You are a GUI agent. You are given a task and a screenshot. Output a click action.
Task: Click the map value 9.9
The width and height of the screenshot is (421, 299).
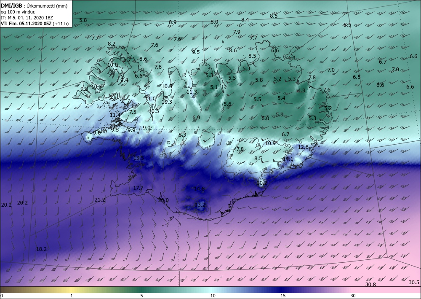131,130
